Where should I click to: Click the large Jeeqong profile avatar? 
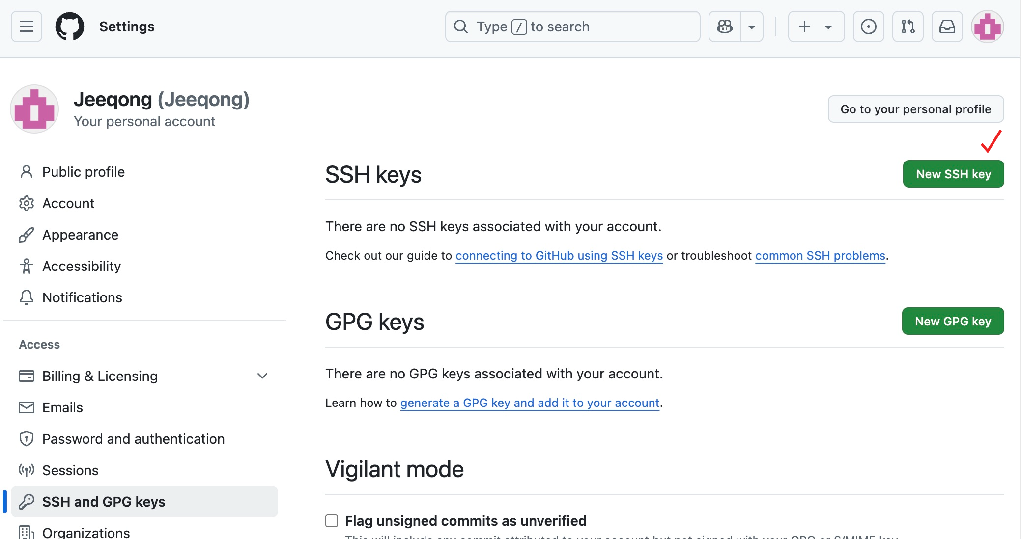[34, 109]
